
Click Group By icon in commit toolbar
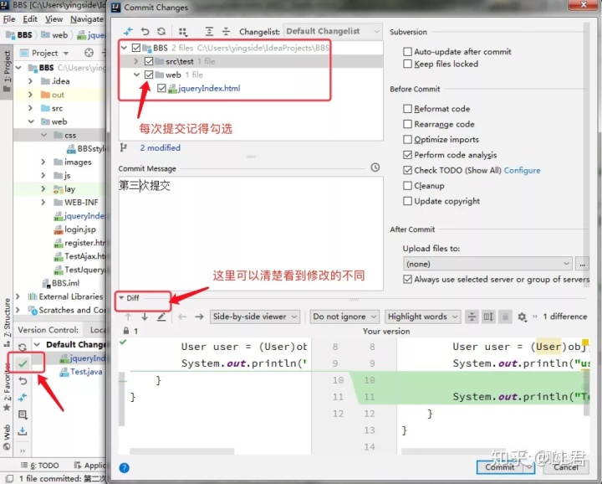183,32
